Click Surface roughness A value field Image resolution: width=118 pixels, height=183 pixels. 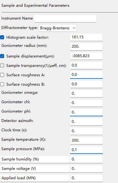point(86,75)
